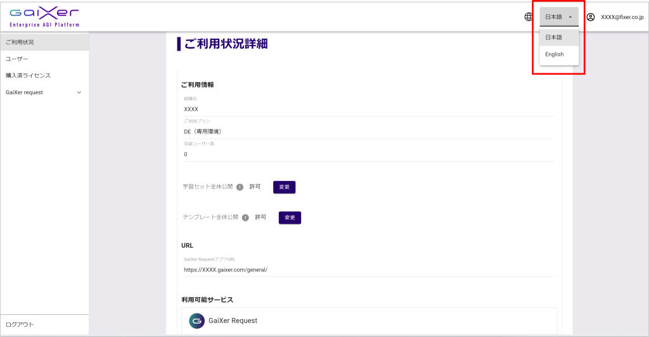The width and height of the screenshot is (649, 337).
Task: Click the ご利用プラン field
Action: coord(368,132)
